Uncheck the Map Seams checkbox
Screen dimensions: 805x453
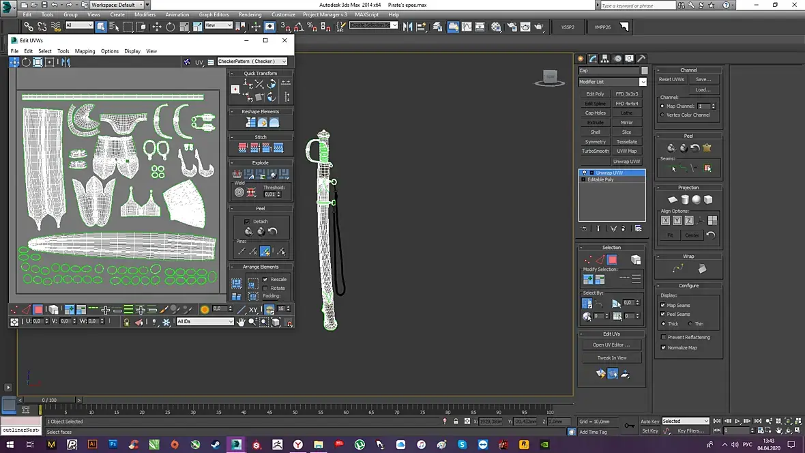tap(662, 305)
